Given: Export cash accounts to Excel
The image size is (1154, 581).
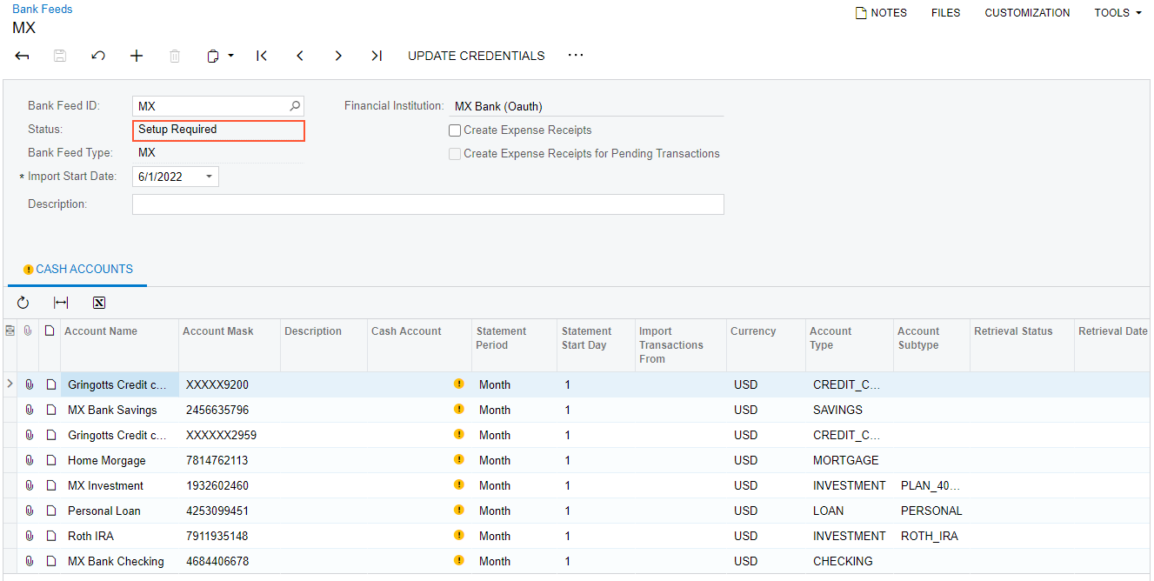Looking at the screenshot, I should click(99, 303).
